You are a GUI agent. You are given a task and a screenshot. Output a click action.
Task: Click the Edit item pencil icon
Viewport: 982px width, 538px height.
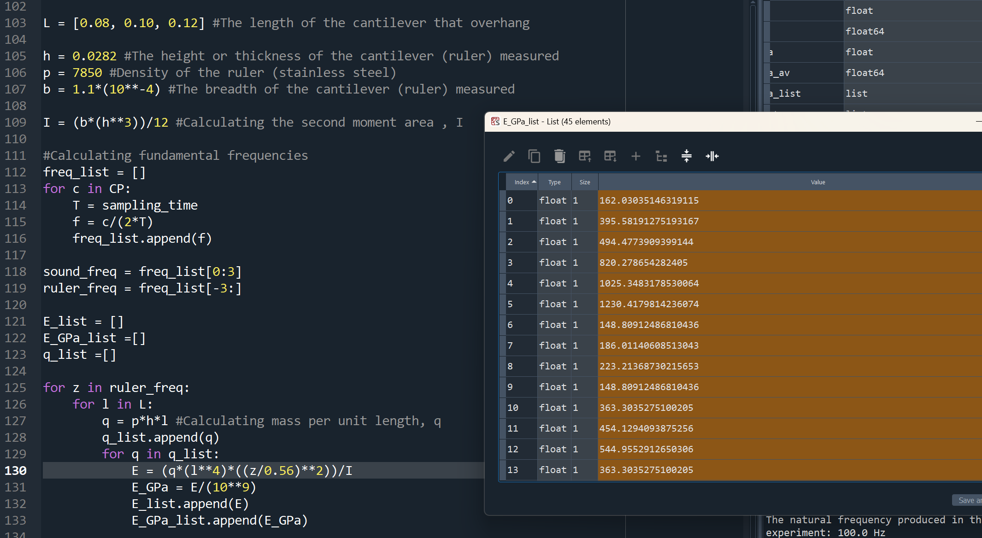click(x=509, y=157)
